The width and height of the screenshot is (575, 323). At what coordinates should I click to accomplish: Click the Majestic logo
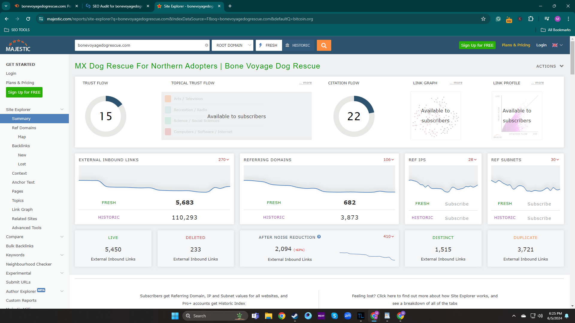point(18,45)
